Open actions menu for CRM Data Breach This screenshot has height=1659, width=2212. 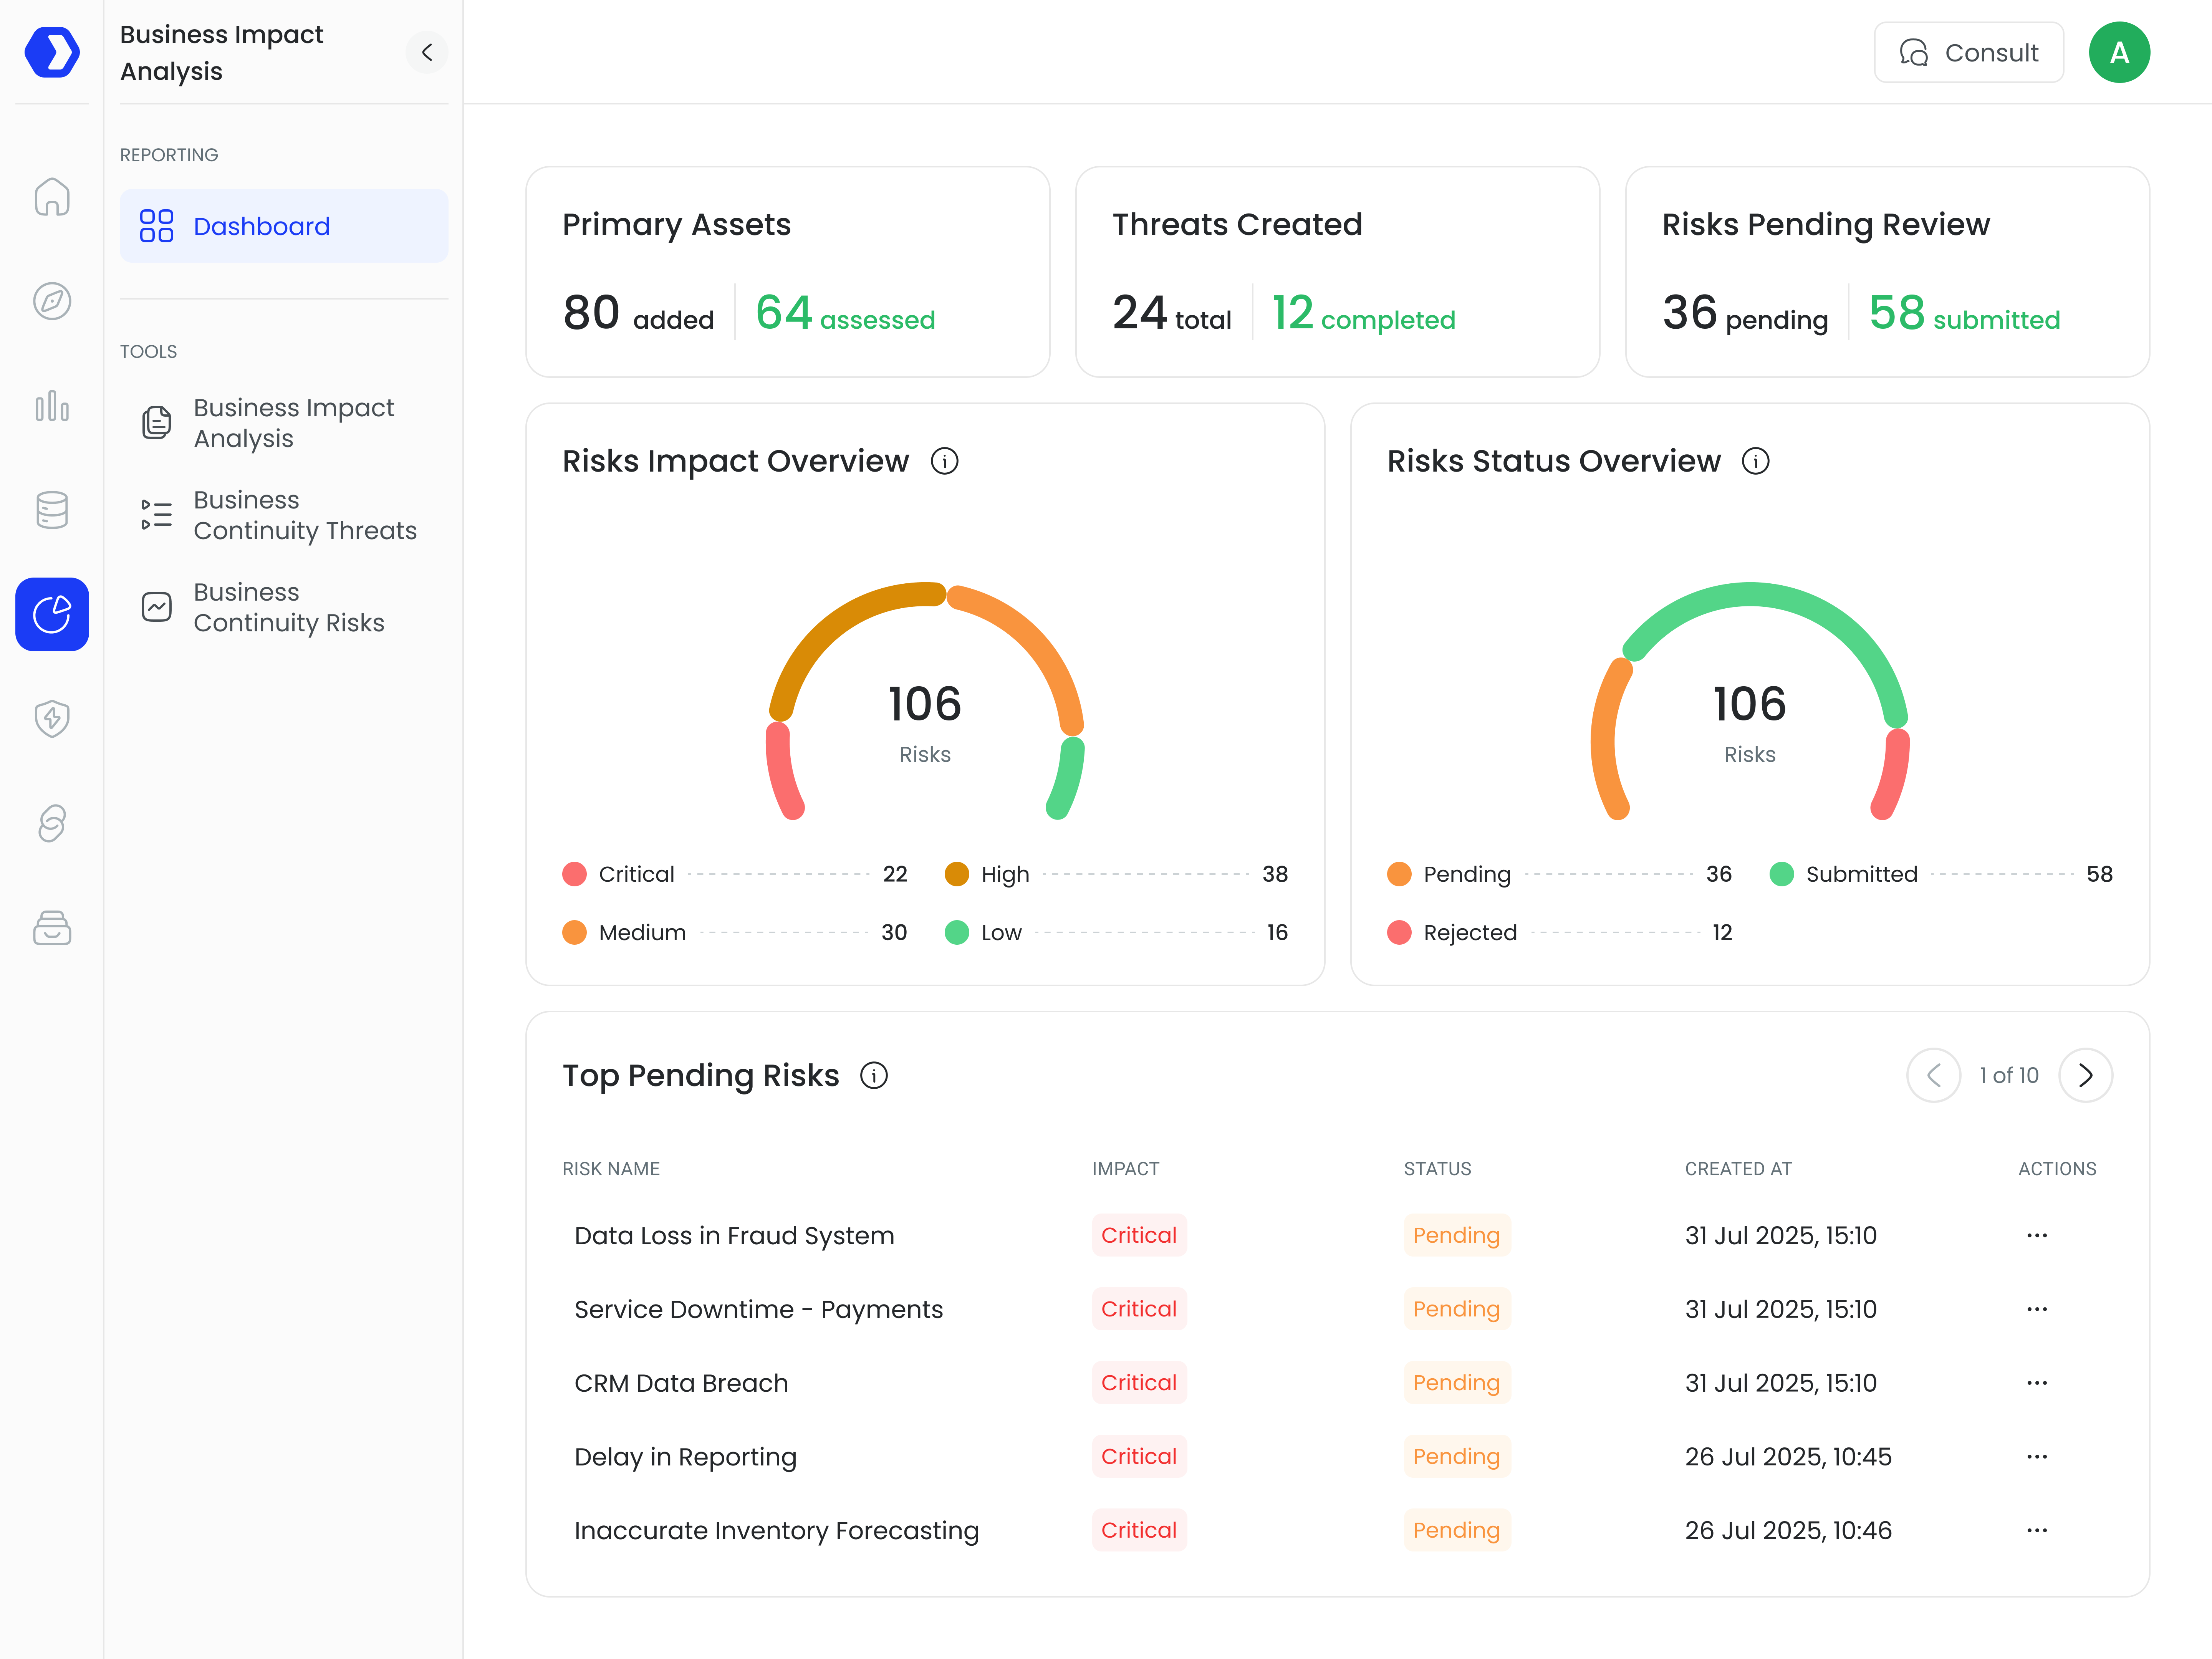(2037, 1383)
